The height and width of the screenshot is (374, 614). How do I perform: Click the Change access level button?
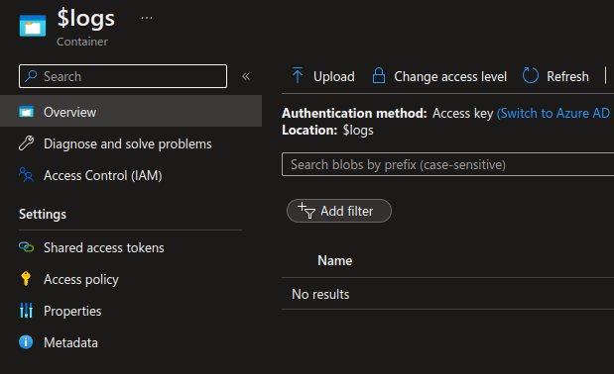(439, 76)
